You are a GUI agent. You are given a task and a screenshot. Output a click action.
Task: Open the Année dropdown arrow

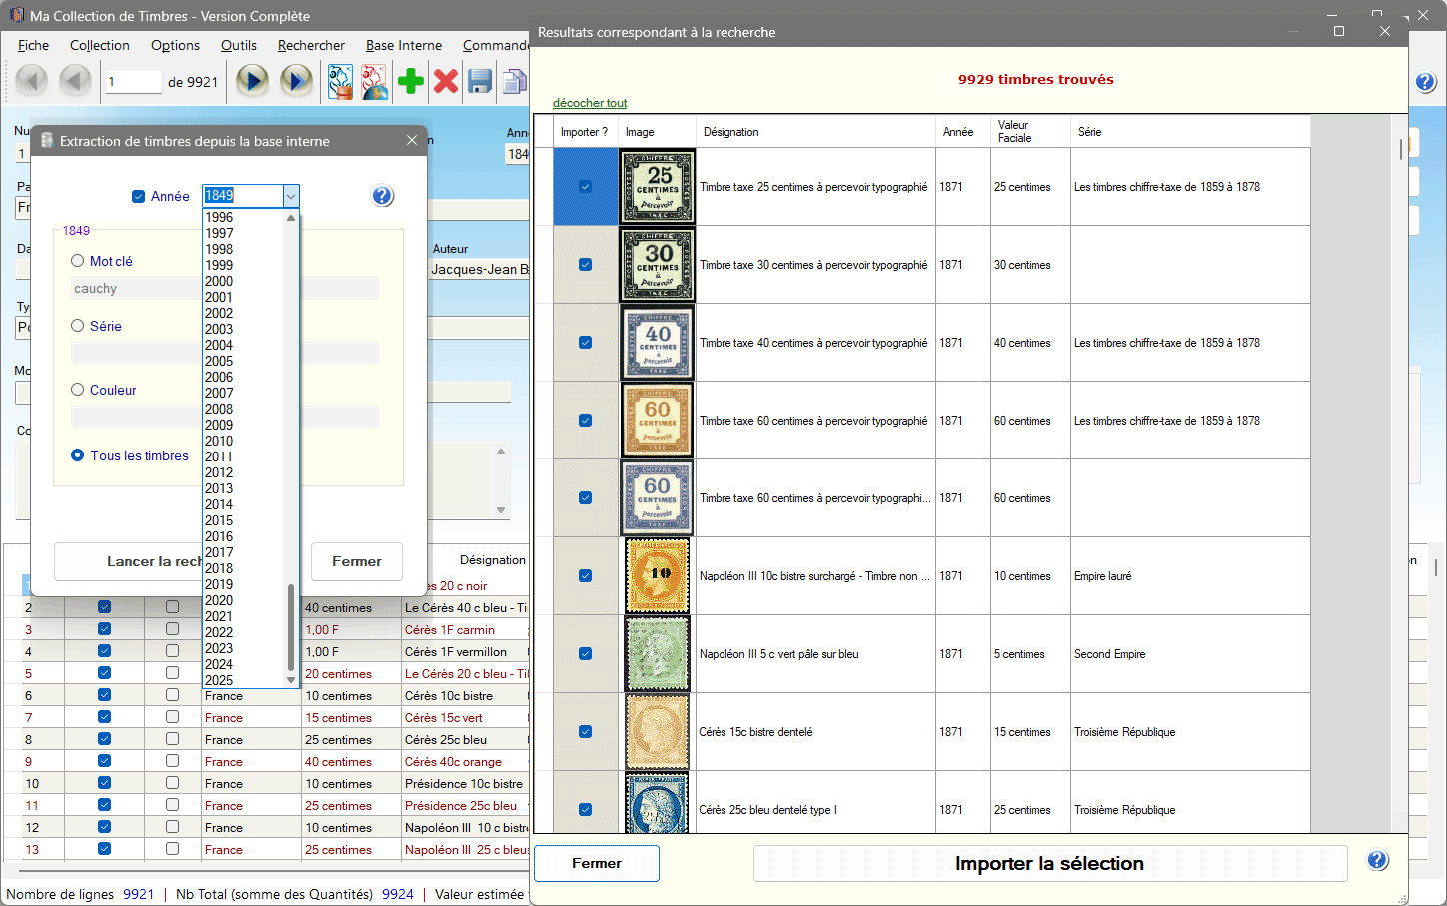coord(290,196)
